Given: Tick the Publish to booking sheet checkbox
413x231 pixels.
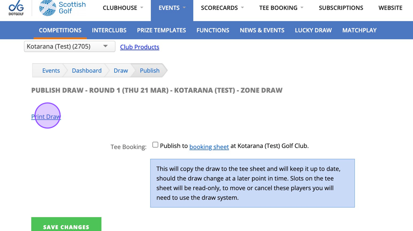Looking at the screenshot, I should point(155,145).
